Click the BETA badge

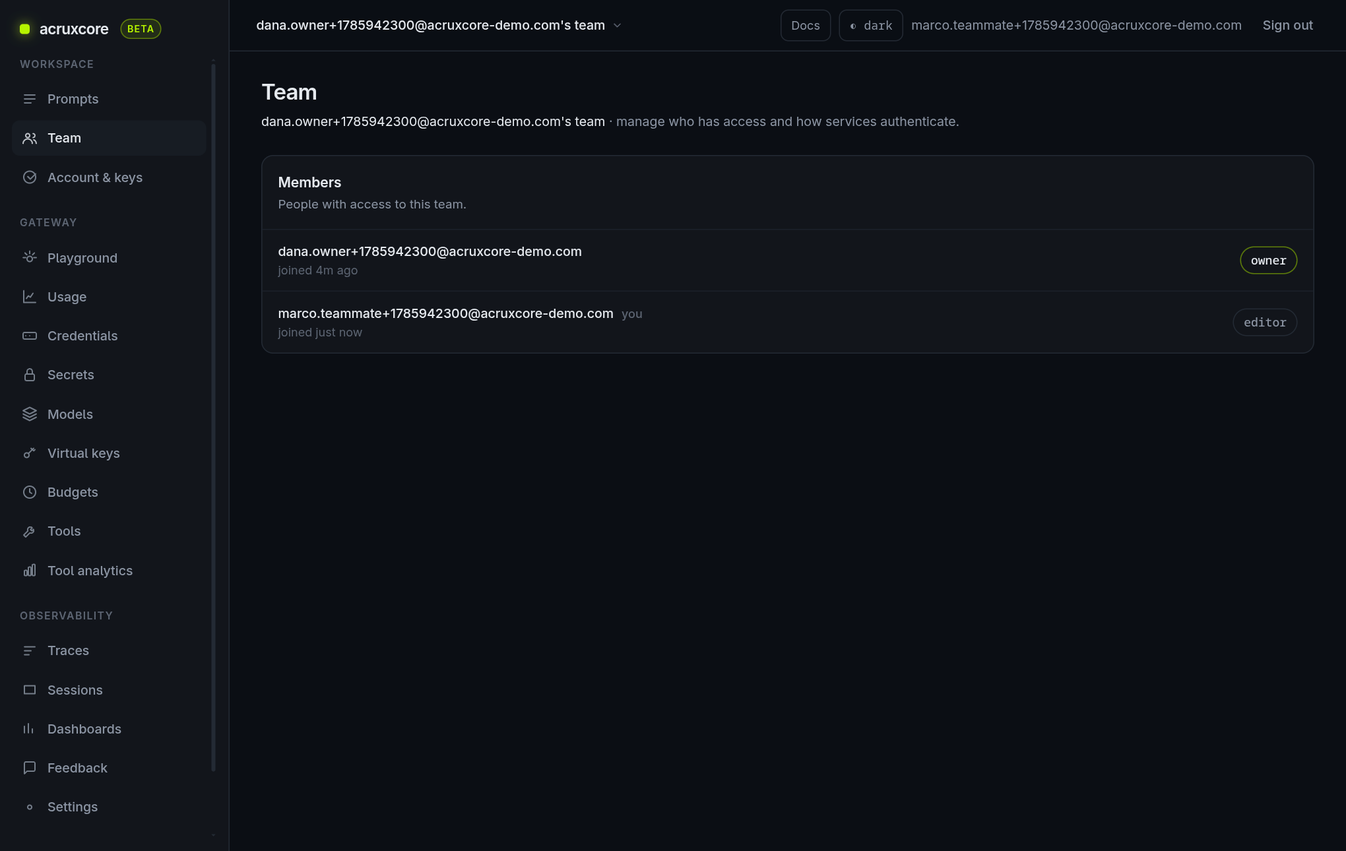141,29
